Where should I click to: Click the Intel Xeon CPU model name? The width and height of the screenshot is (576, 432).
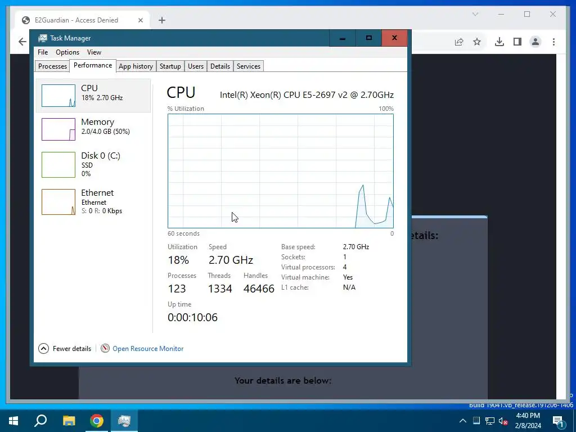click(307, 94)
